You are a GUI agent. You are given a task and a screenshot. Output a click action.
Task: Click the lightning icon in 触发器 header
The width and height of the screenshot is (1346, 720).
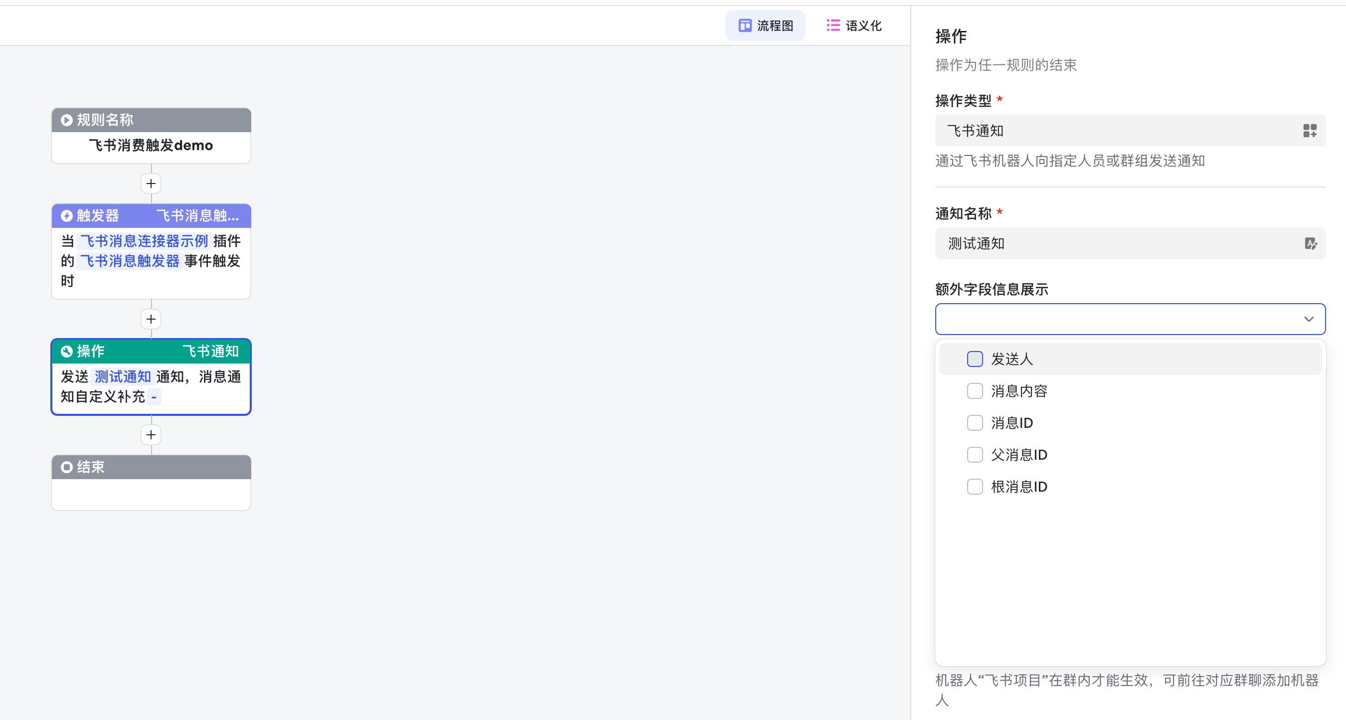tap(66, 216)
